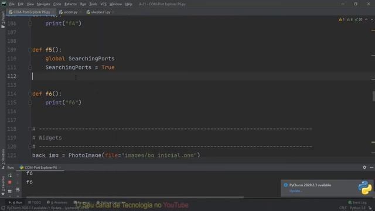Click the Run panel horizontal scrollbar
Viewport: 375px width, 211px height.
(x=135, y=198)
